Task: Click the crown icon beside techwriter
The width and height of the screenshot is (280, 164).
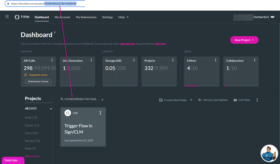Action: (272, 17)
